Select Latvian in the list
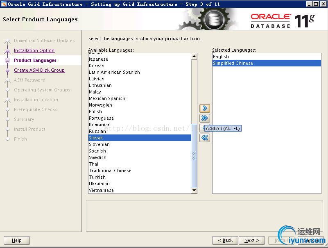 click(x=140, y=79)
